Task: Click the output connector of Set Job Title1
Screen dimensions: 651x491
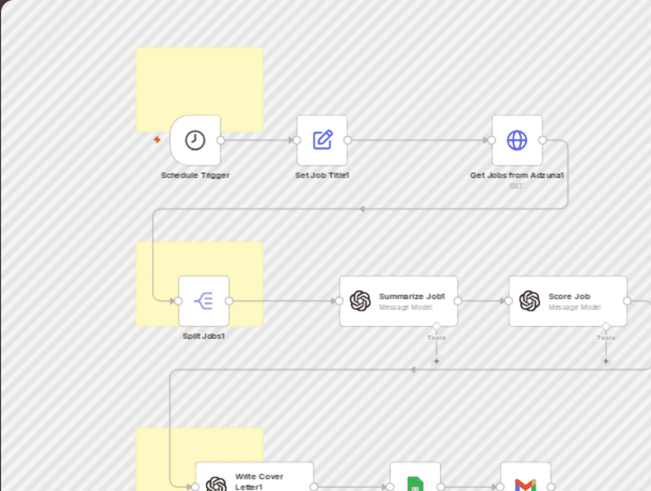Action: 347,140
